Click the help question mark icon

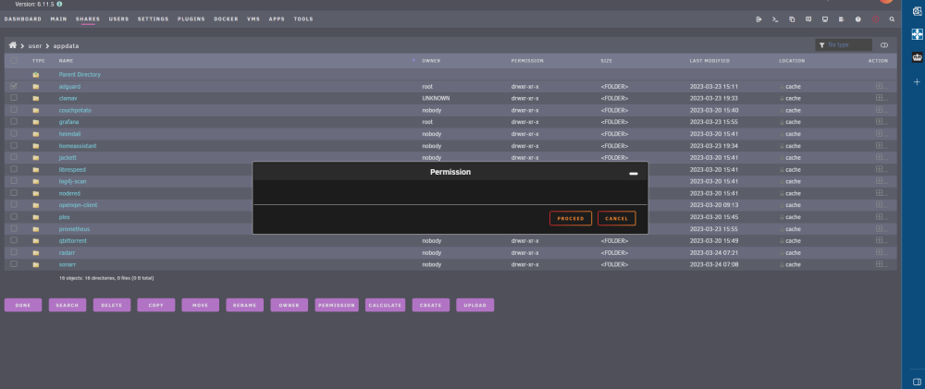click(x=857, y=19)
